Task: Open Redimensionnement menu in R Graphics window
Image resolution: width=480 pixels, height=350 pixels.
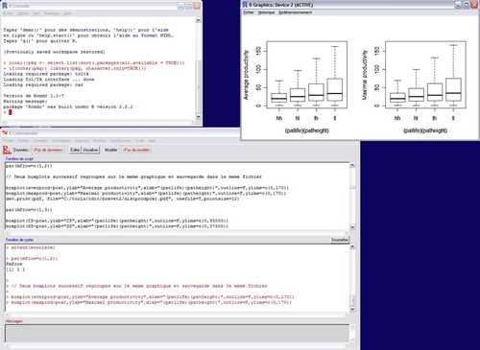Action: pyautogui.click(x=295, y=12)
